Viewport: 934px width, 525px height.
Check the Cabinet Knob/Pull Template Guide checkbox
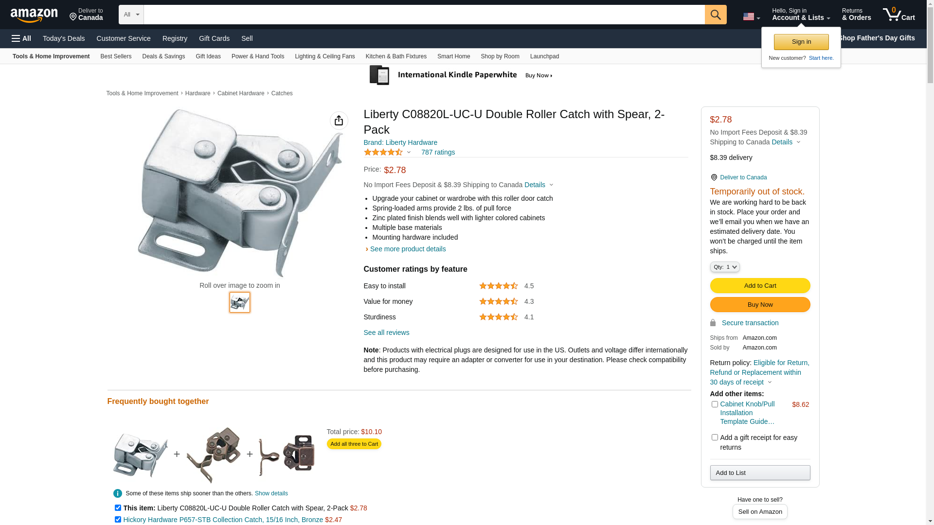pyautogui.click(x=715, y=404)
